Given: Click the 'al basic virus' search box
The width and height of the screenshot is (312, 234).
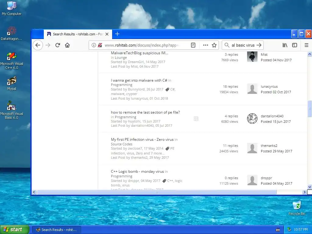Looking at the screenshot, I should [243, 45].
